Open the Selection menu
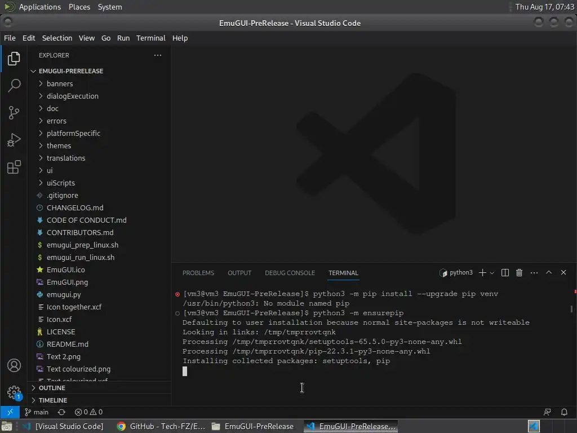The image size is (577, 433). (x=57, y=38)
